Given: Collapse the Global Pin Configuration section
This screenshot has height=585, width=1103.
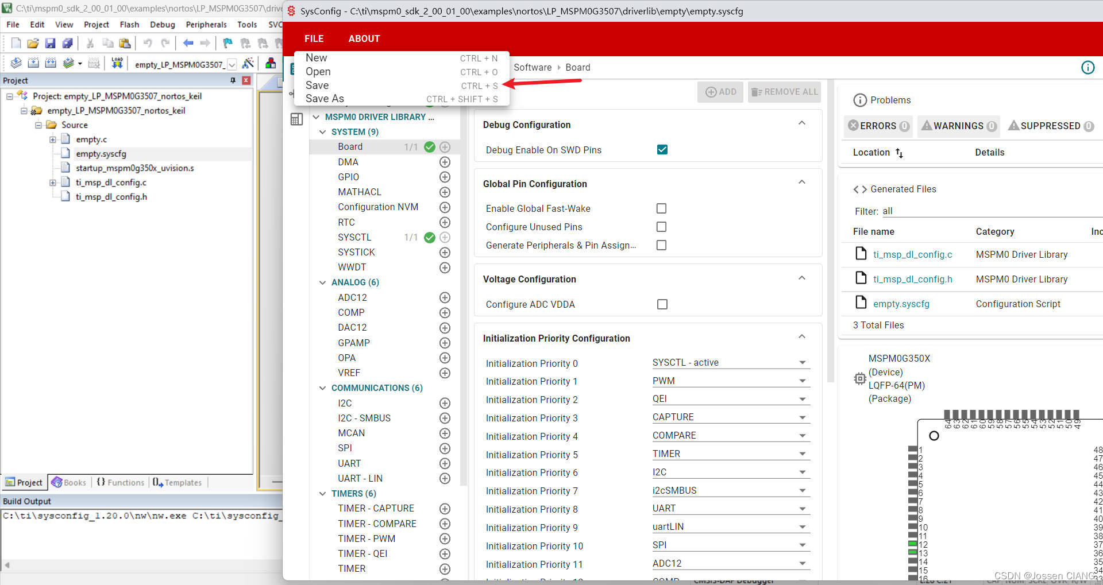Looking at the screenshot, I should [x=802, y=183].
